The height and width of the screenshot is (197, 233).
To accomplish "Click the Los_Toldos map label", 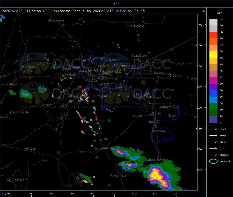I will (103, 148).
